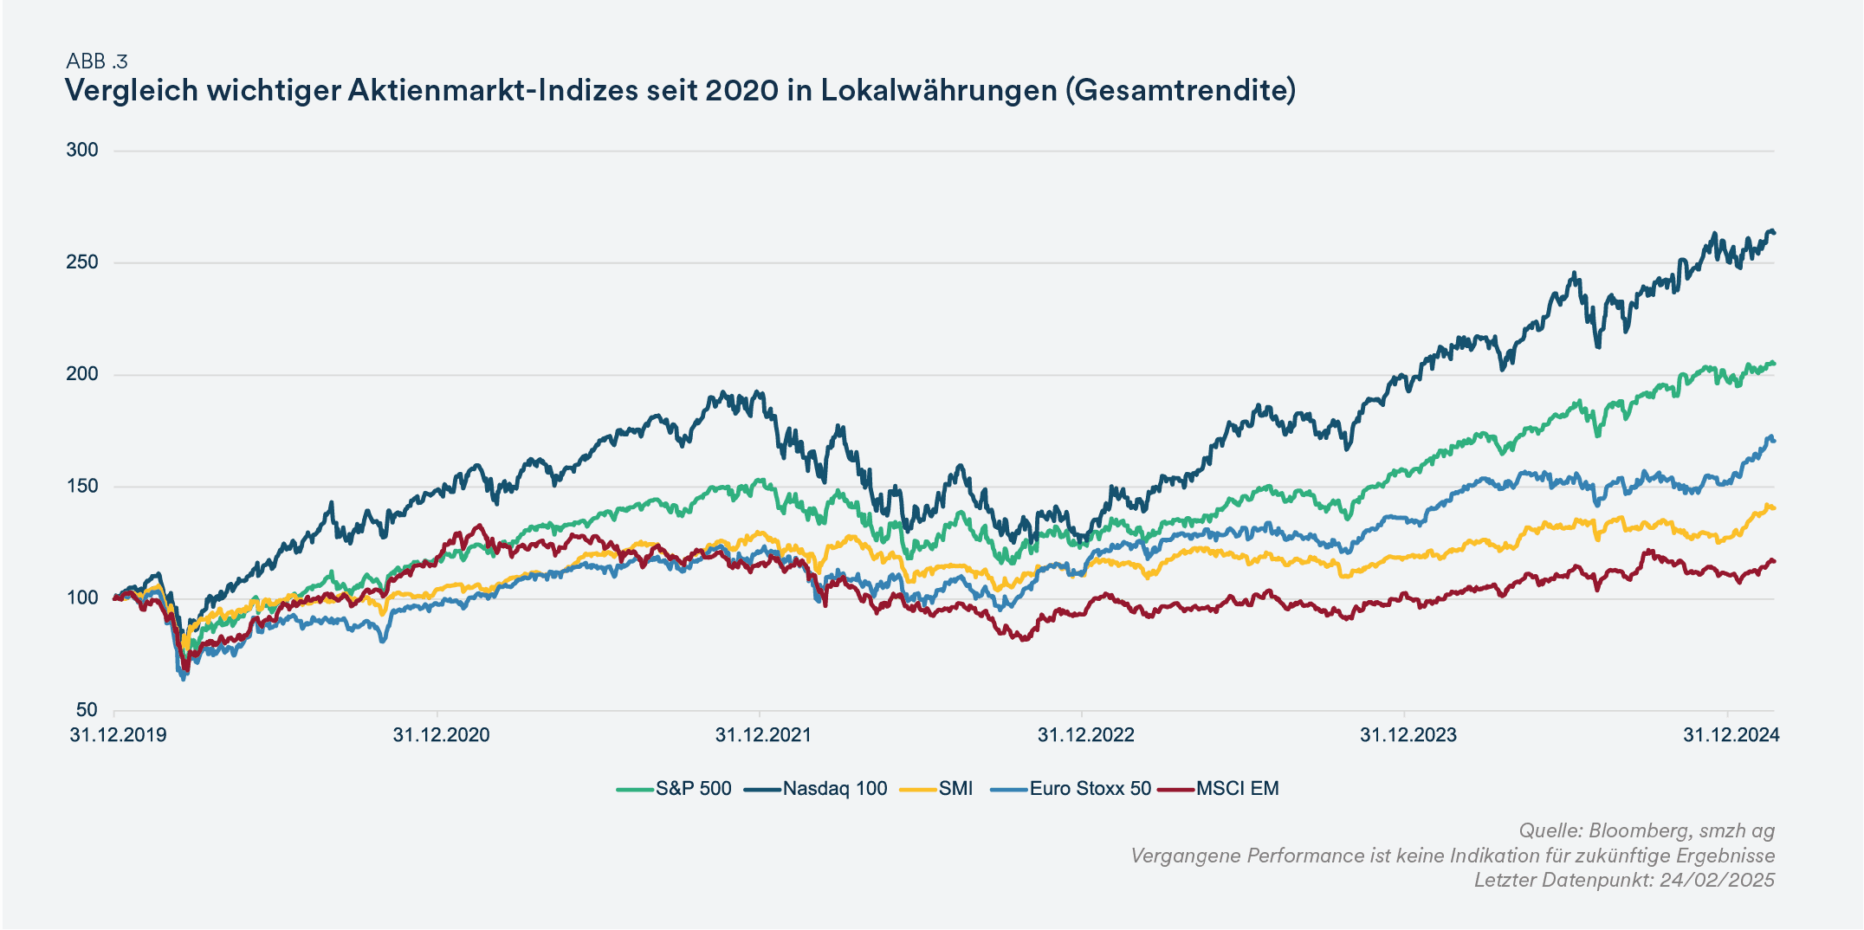Click the 100 y-axis label
The image size is (1864, 930).
point(82,598)
